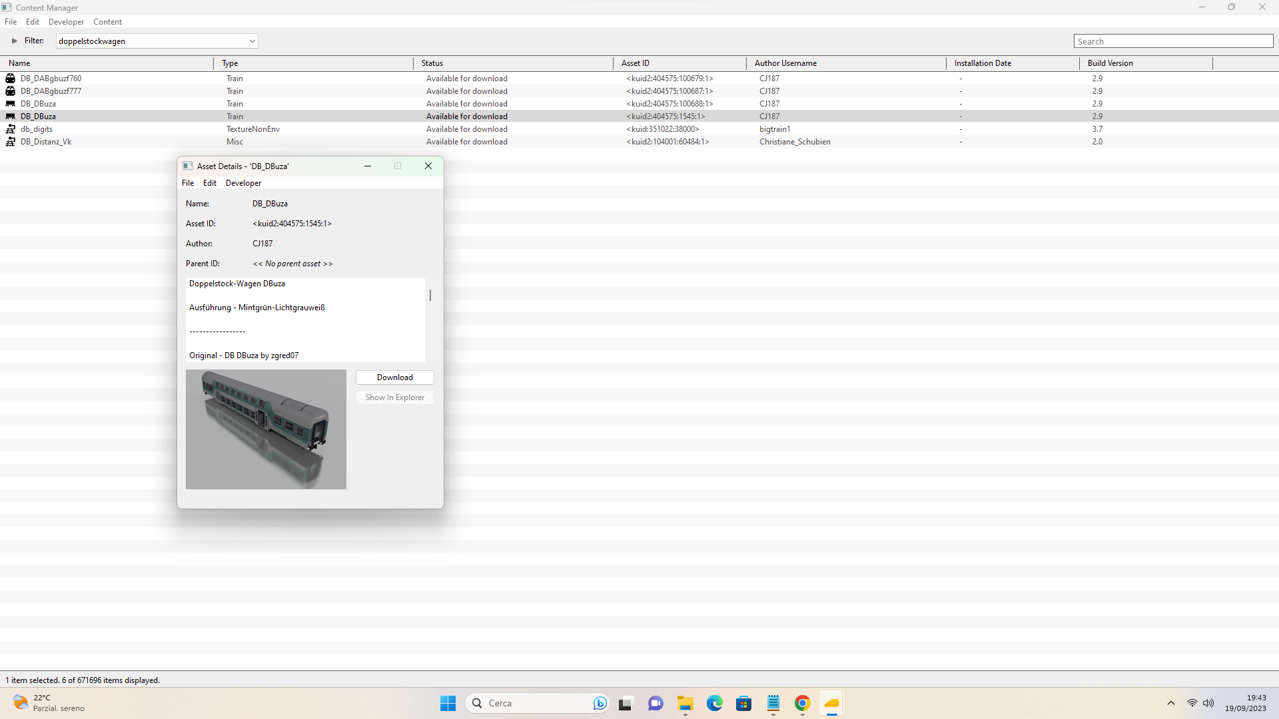Click the train icon beside DB_DABgbuzf777
Image resolution: width=1279 pixels, height=719 pixels.
10,91
